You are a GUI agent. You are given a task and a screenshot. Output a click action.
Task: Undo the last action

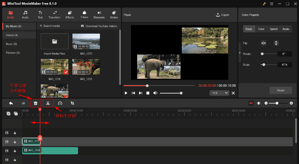click(x=11, y=103)
